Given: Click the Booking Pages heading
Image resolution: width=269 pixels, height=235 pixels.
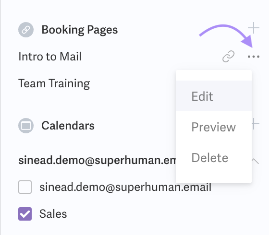Looking at the screenshot, I should point(80,30).
